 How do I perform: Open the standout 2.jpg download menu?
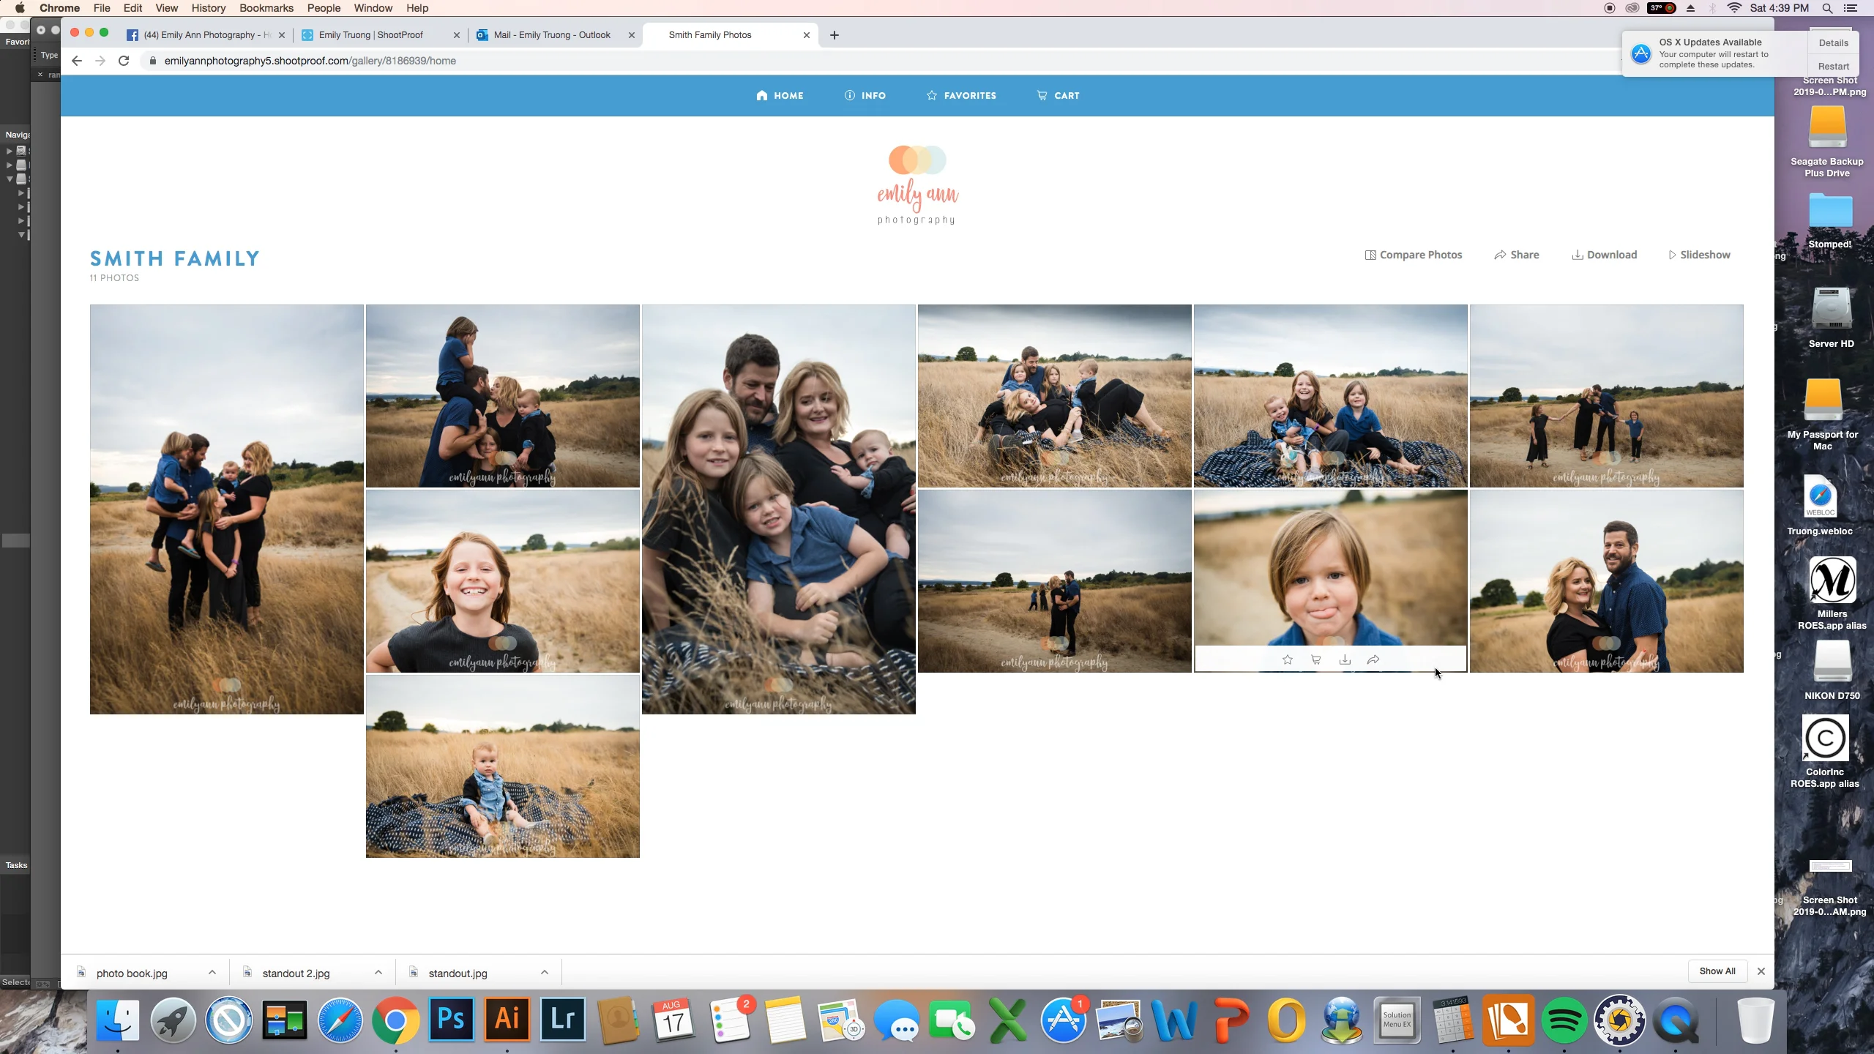coord(378,972)
